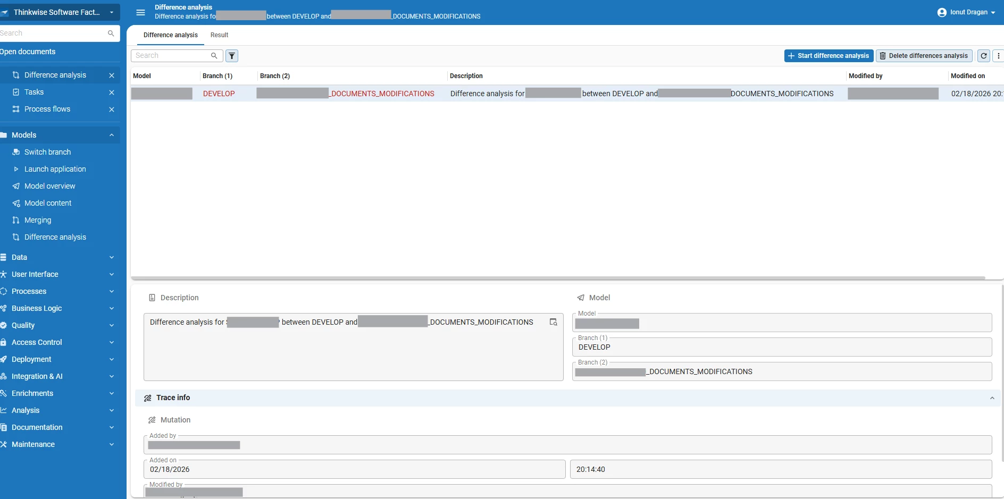Click the Tasks icon in open documents

tap(16, 92)
